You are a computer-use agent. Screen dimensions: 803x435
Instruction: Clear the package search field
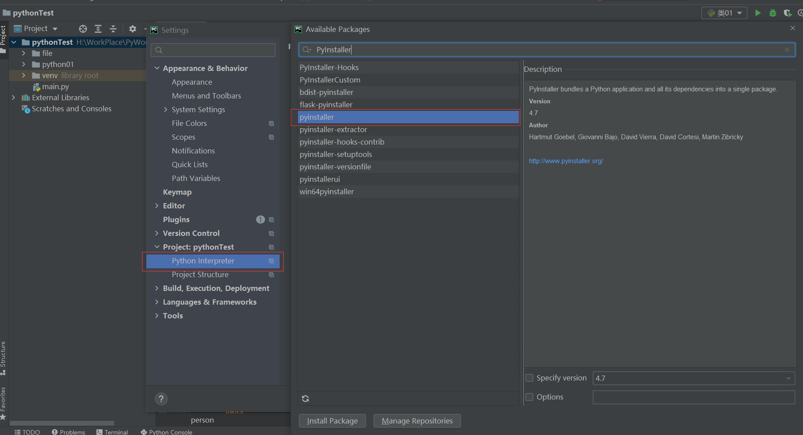coord(787,50)
